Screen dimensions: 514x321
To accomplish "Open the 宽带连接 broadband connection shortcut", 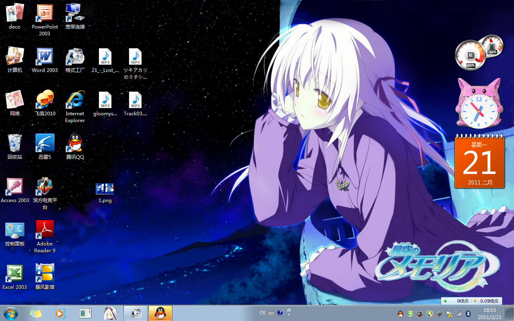I will (x=75, y=16).
